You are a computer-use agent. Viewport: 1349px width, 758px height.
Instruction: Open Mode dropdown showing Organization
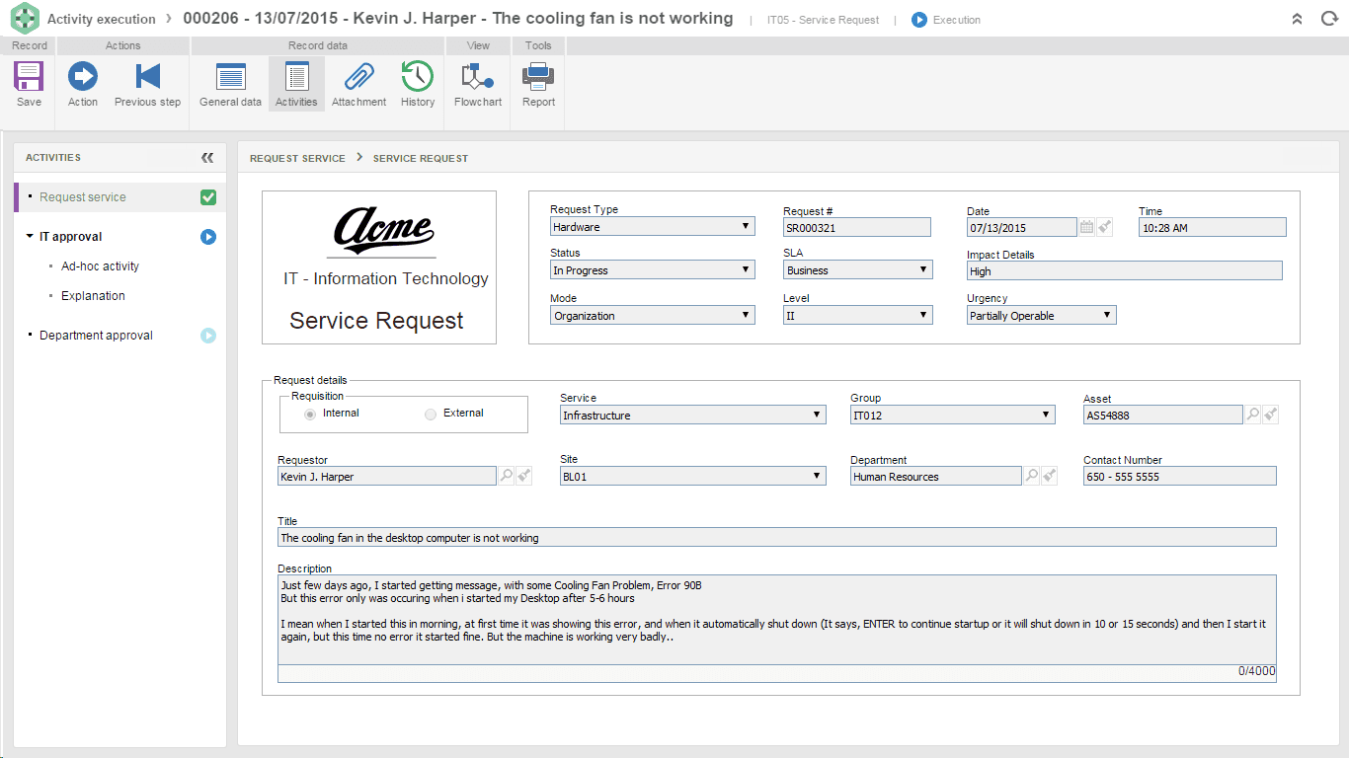[653, 316]
